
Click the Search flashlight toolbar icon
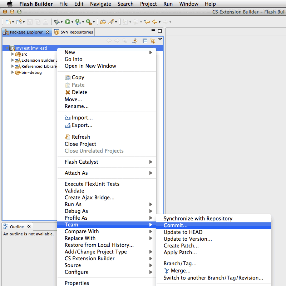tap(111, 22)
